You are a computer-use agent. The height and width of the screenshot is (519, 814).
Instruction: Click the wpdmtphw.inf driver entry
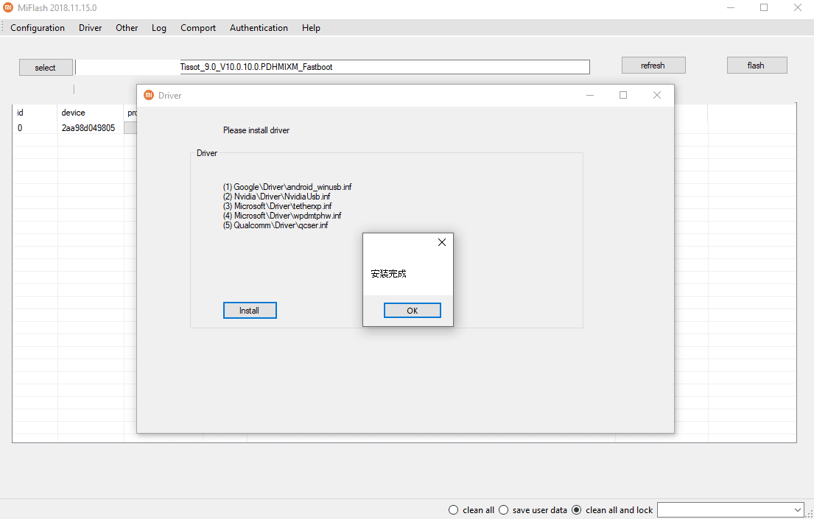coord(282,216)
